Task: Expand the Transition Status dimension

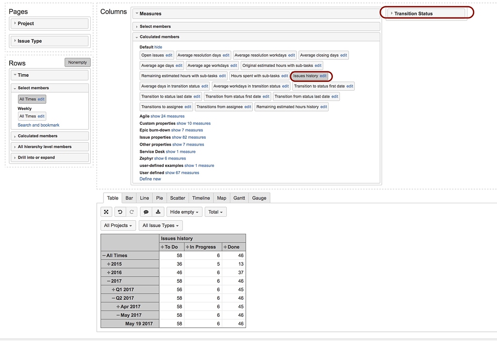Action: pyautogui.click(x=392, y=13)
